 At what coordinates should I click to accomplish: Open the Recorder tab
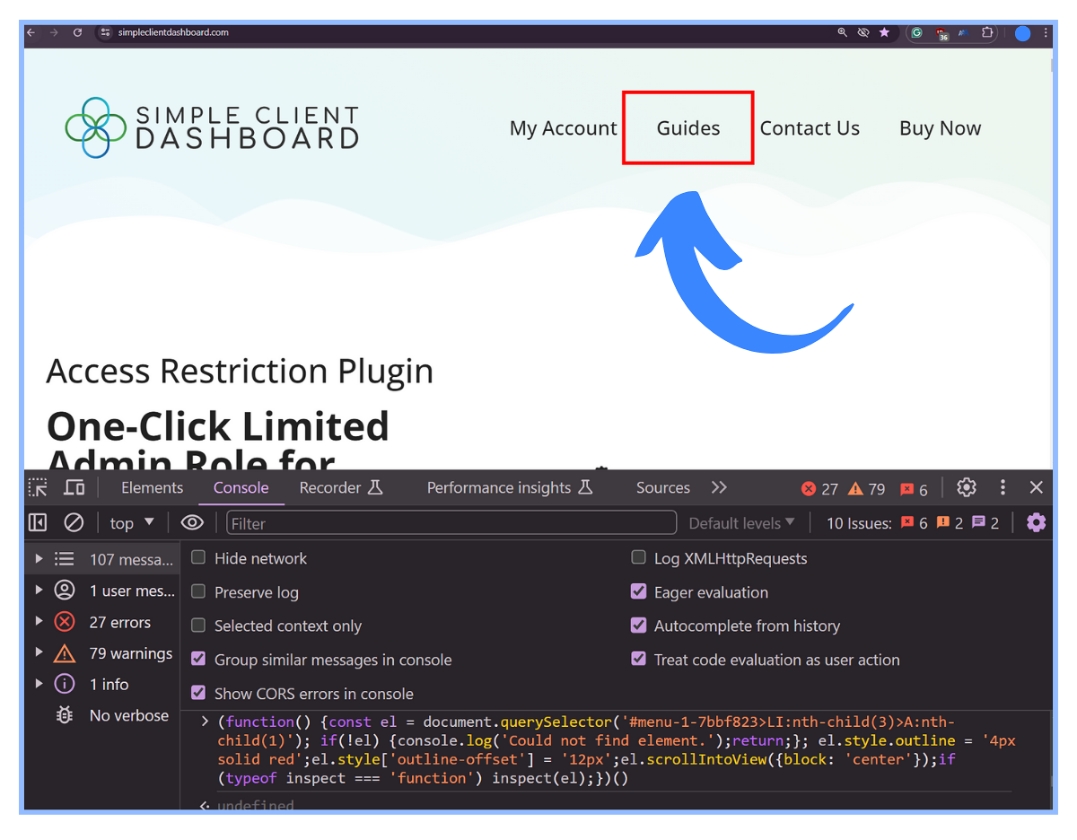click(341, 487)
